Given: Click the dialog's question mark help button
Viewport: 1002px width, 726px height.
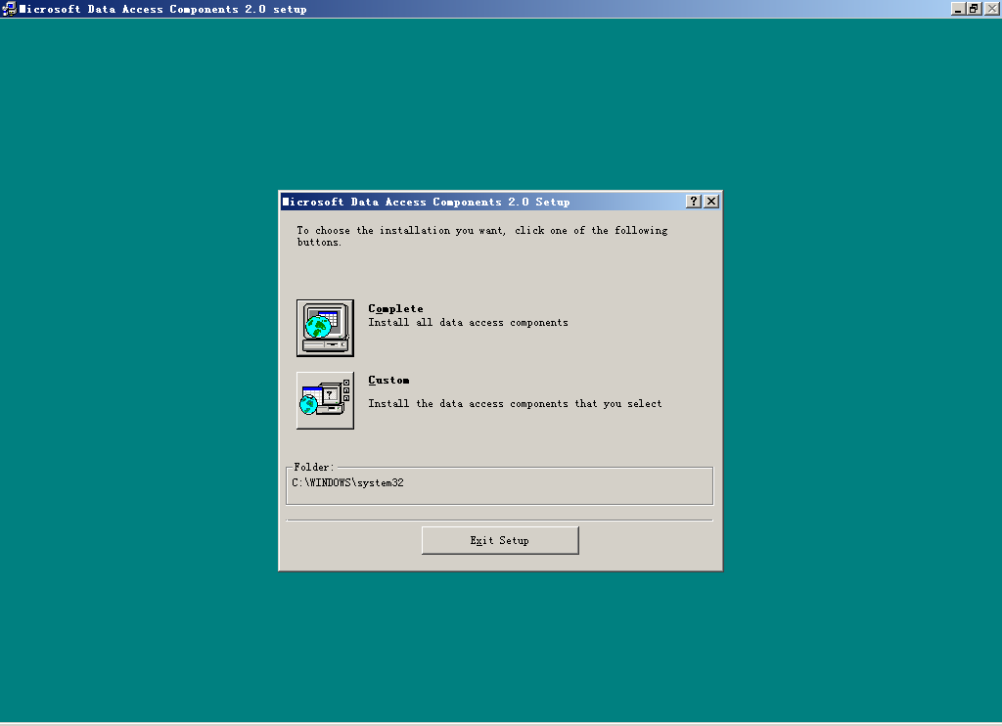Looking at the screenshot, I should coord(694,202).
